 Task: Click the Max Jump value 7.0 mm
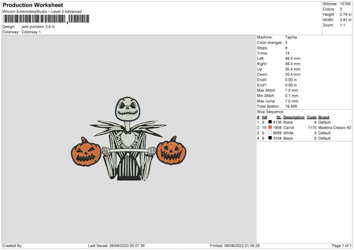tap(291, 101)
